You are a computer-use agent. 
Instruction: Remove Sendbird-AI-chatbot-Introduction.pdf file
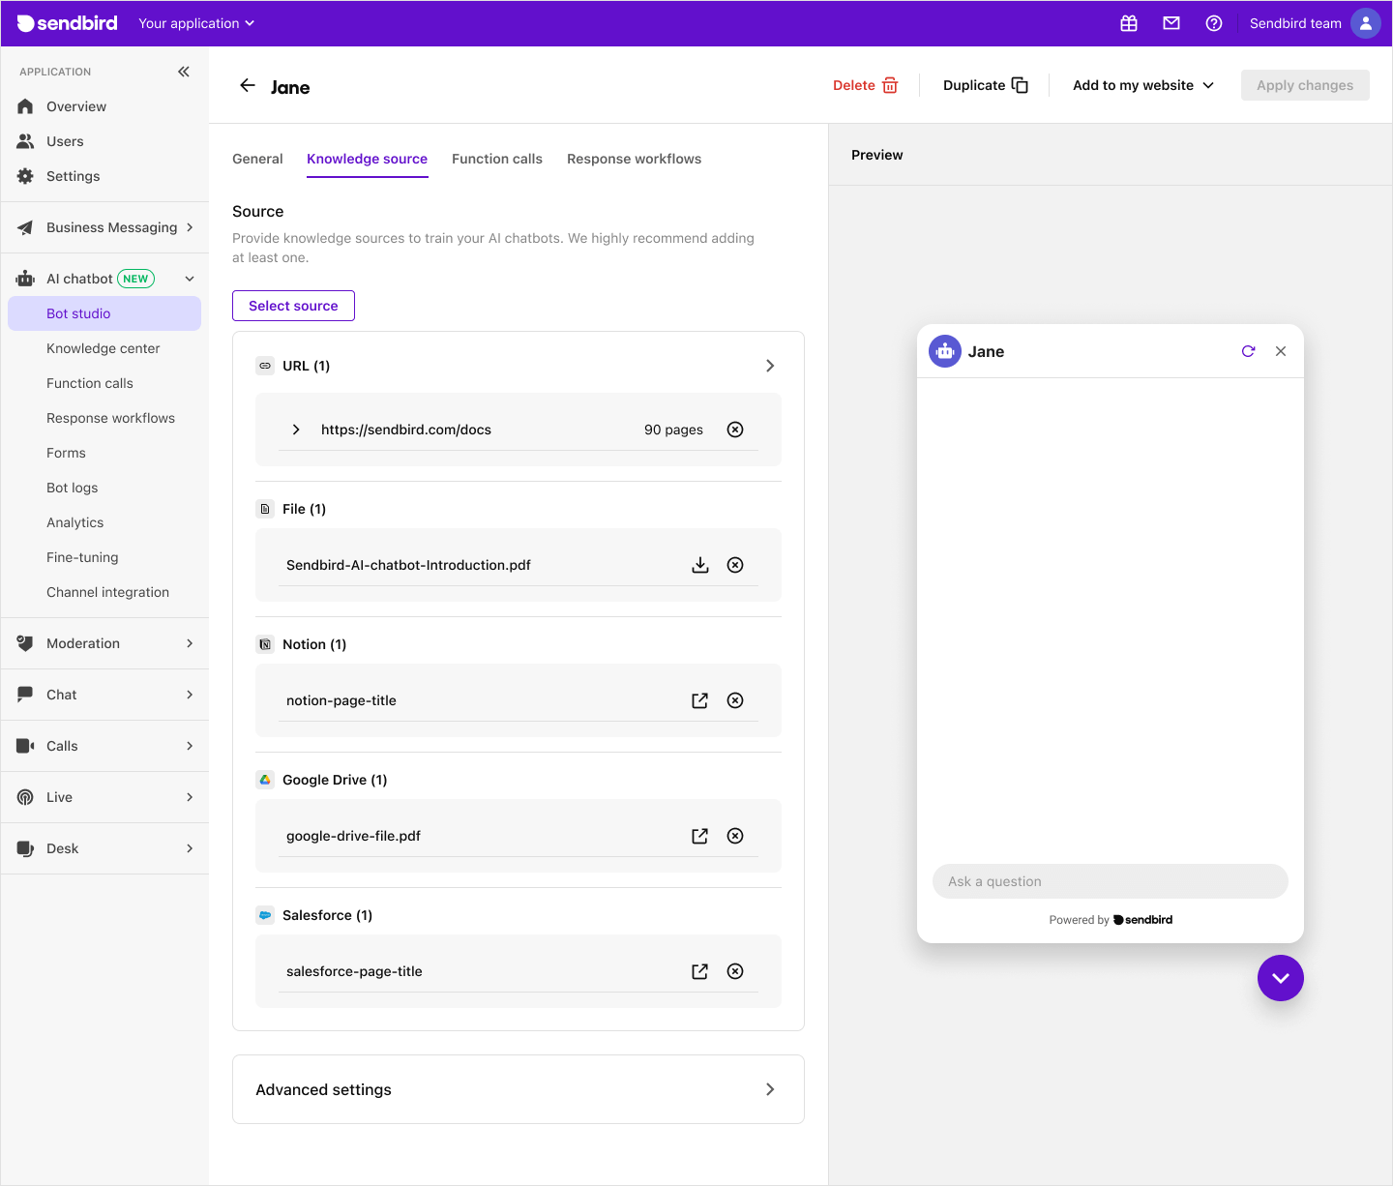click(735, 565)
